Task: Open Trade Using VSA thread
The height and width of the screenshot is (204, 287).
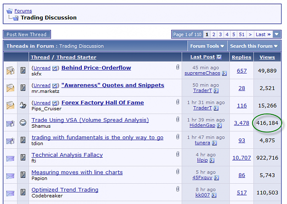Action: [90, 120]
